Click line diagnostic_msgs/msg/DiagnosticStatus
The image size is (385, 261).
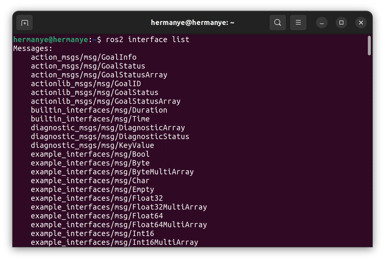[x=110, y=136]
